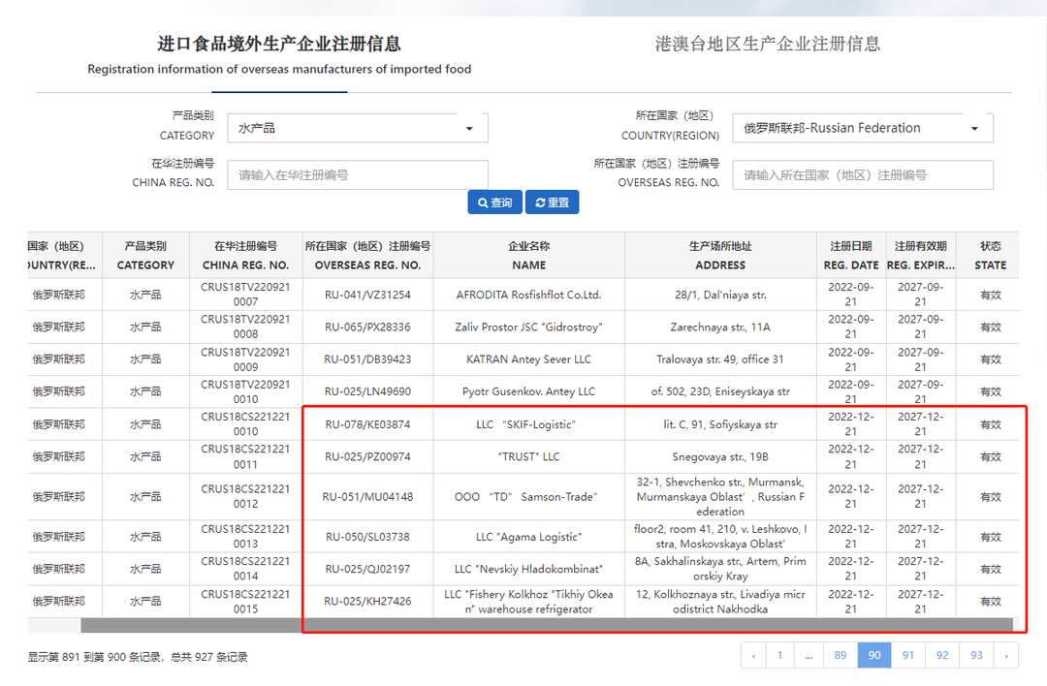The height and width of the screenshot is (686, 1047).
Task: Switch to 港澳台地区生产企业注册信息 tab
Action: click(767, 44)
